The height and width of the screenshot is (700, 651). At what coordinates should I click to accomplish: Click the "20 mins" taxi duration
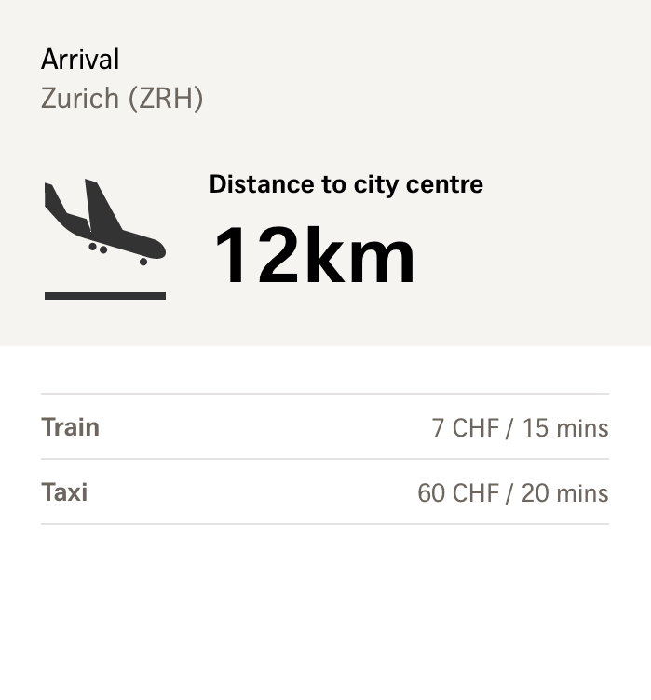(564, 493)
